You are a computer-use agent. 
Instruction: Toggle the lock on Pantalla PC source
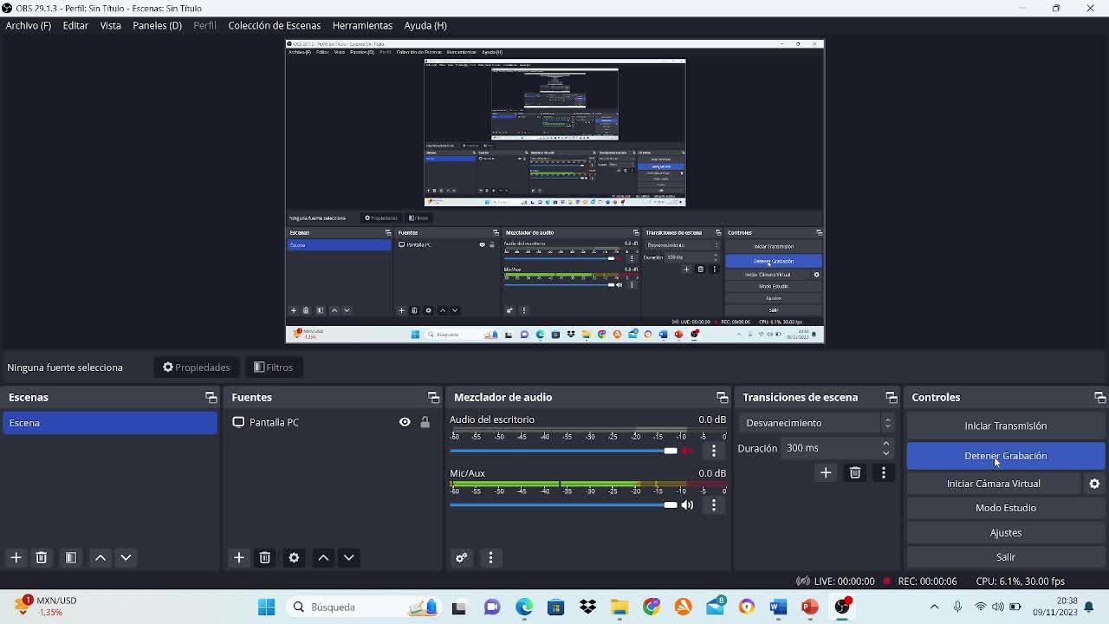coord(425,422)
